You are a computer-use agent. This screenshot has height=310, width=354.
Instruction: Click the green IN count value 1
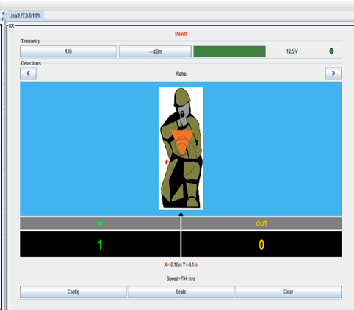[x=100, y=245]
